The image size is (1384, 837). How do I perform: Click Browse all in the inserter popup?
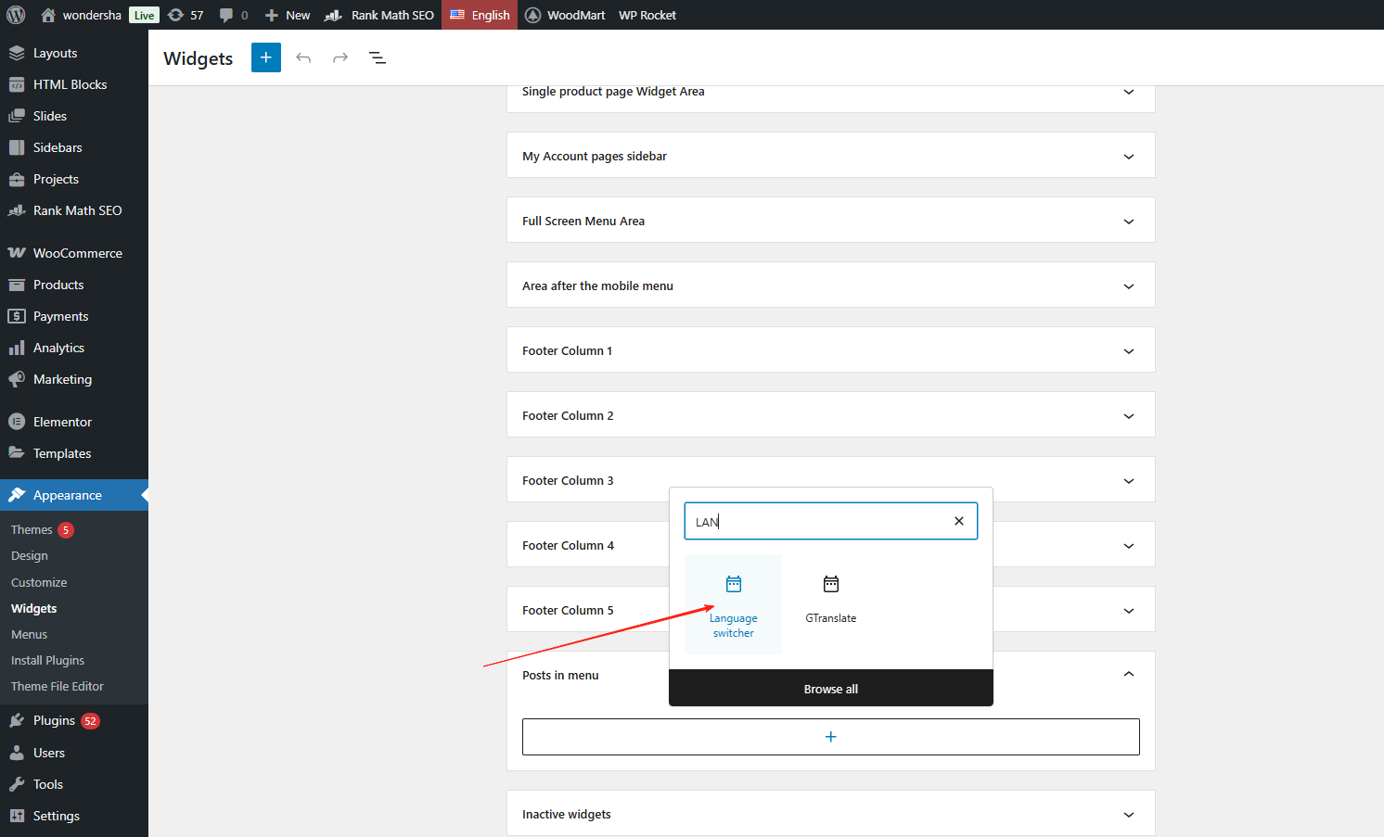point(830,689)
